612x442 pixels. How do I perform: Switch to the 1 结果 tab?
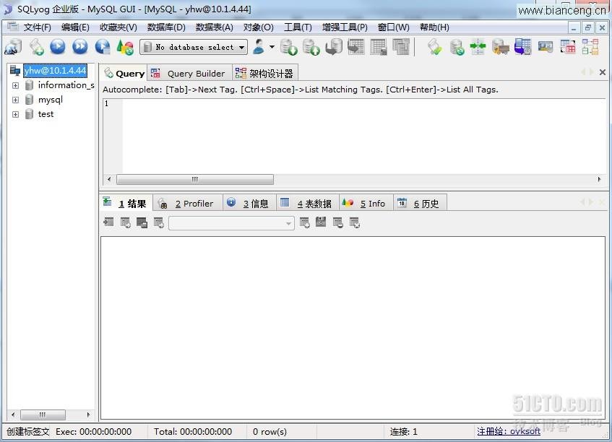[x=126, y=203]
